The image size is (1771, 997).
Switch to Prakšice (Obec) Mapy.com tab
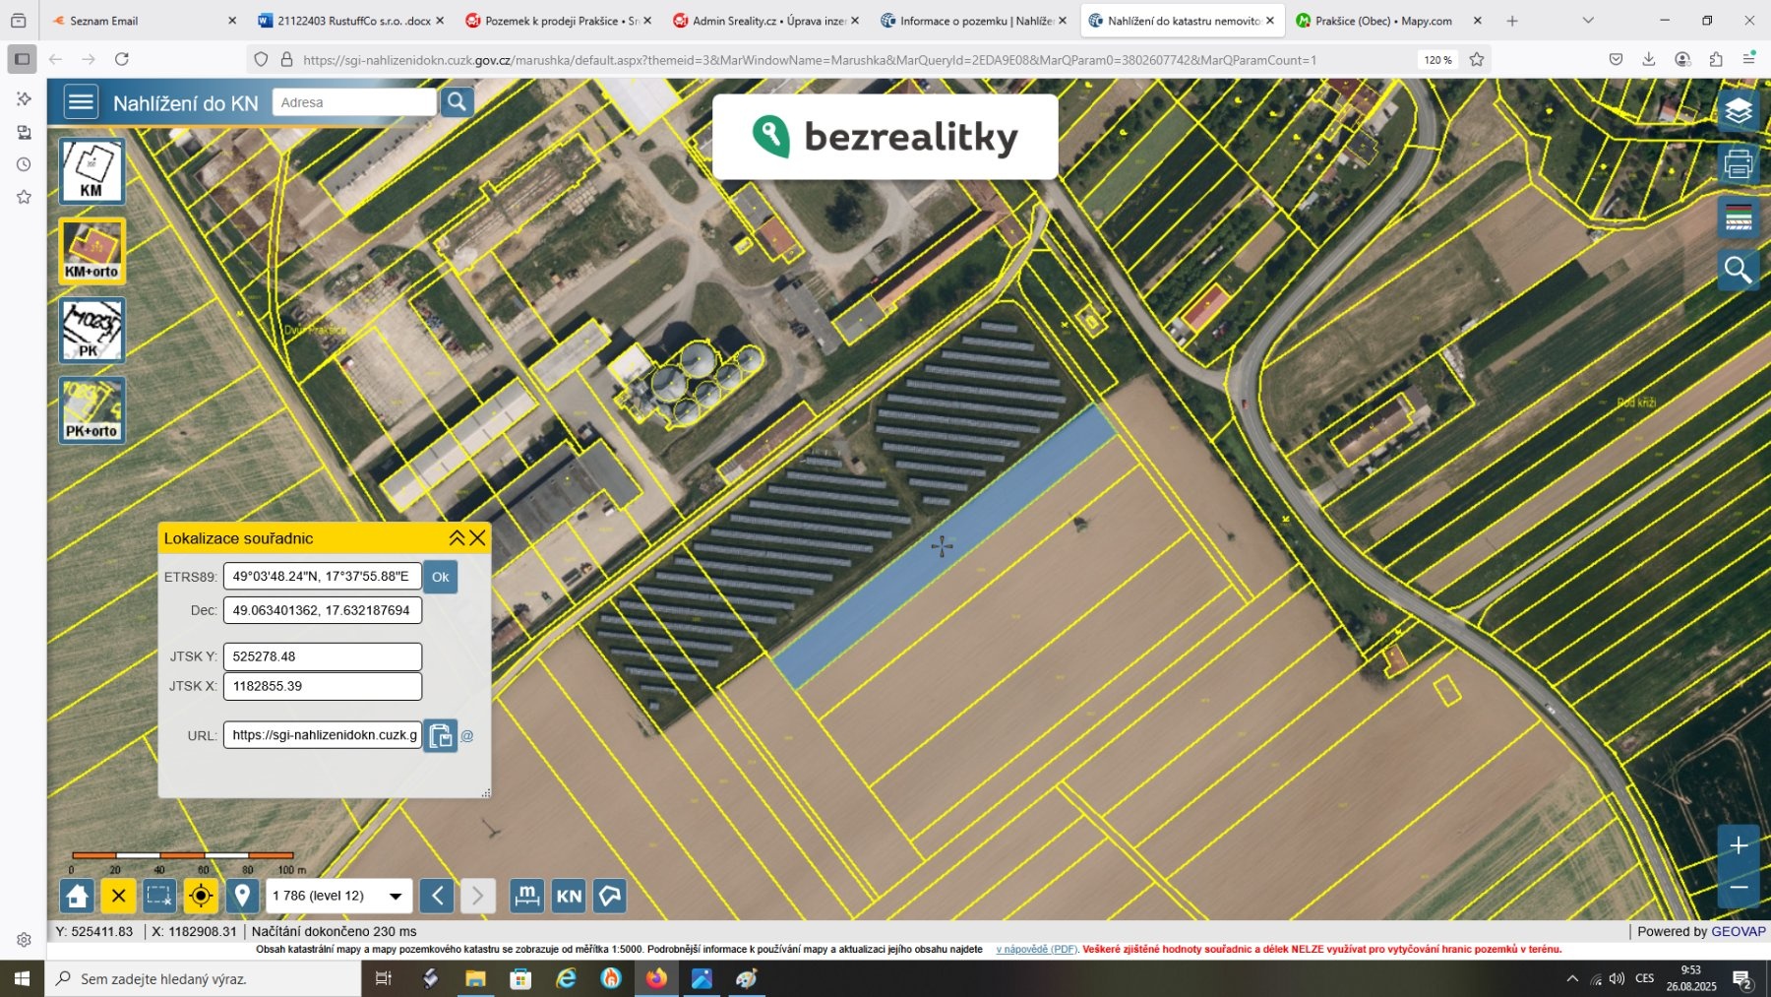click(x=1388, y=21)
